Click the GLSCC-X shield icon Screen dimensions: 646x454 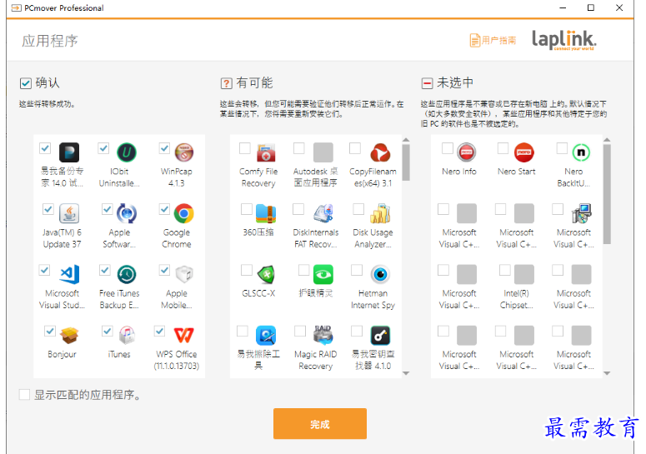coord(266,275)
